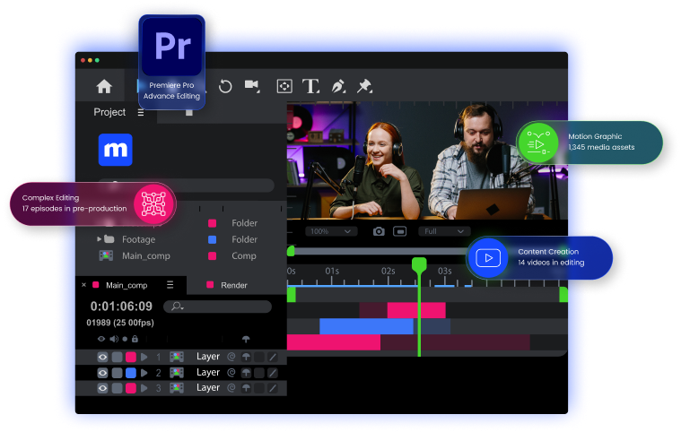Screen dimensions: 681x432
Task: Go to the Home screen icon
Action: [x=104, y=86]
